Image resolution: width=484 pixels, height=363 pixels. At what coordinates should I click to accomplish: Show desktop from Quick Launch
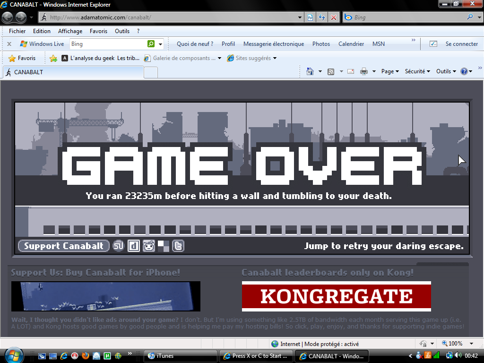click(x=53, y=356)
